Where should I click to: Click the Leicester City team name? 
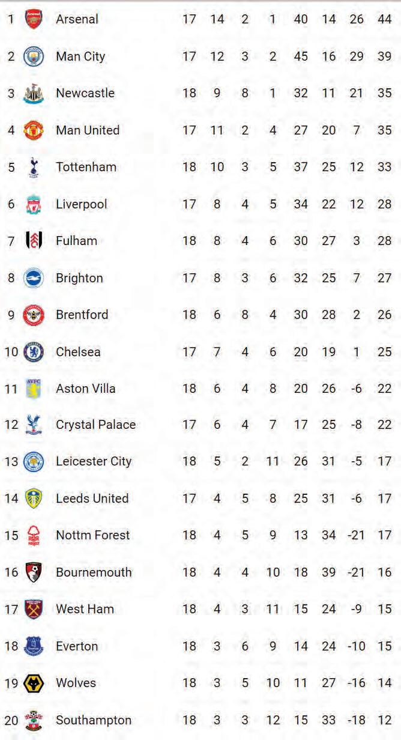(94, 462)
